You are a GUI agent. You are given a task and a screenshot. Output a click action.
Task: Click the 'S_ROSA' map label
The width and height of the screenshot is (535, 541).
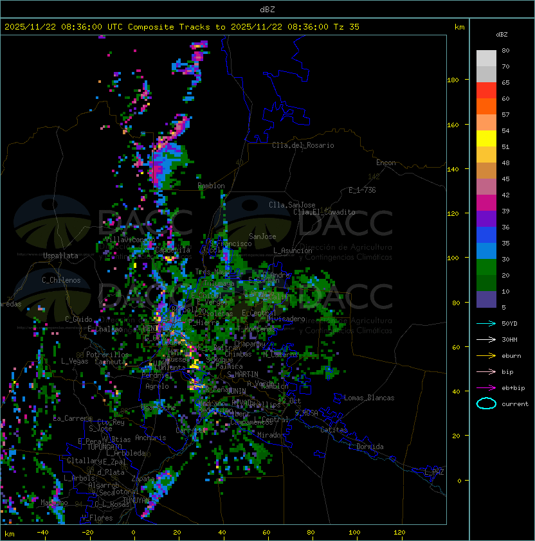pyautogui.click(x=306, y=413)
